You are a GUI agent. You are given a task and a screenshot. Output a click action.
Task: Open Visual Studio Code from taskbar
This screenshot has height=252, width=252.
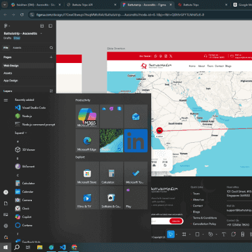(x=62, y=247)
